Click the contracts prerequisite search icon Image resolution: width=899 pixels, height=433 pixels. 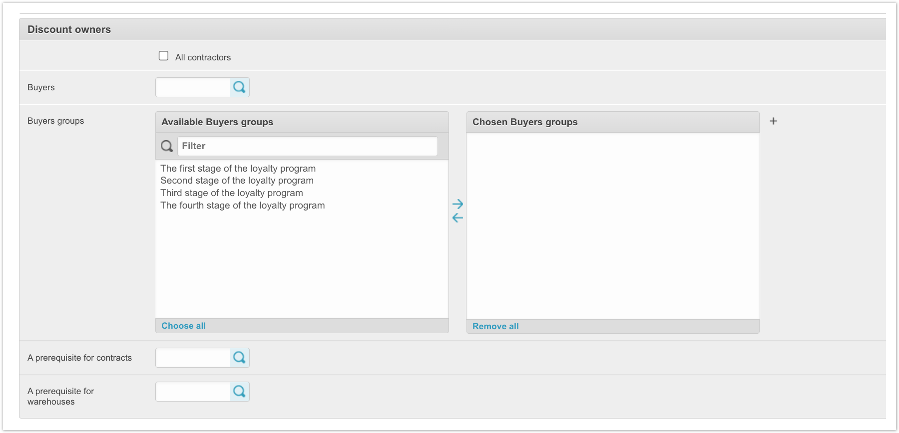click(x=240, y=358)
